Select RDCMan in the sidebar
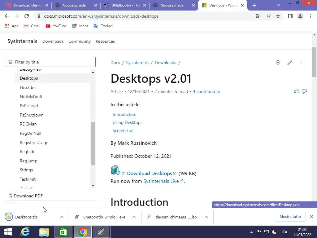 pyautogui.click(x=28, y=124)
